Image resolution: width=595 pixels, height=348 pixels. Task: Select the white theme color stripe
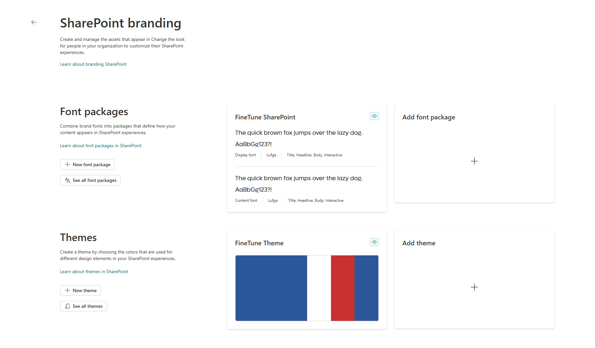[x=319, y=288]
